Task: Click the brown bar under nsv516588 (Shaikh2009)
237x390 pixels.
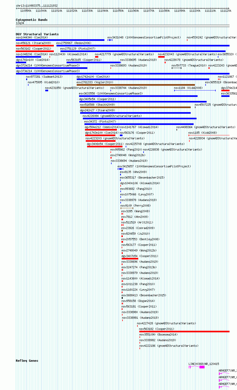Action: coord(135,107)
